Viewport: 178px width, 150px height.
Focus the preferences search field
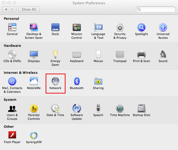tap(156, 9)
